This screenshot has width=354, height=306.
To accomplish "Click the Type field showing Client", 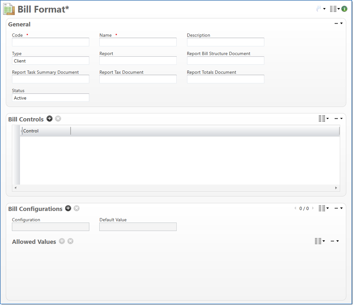I will point(51,61).
